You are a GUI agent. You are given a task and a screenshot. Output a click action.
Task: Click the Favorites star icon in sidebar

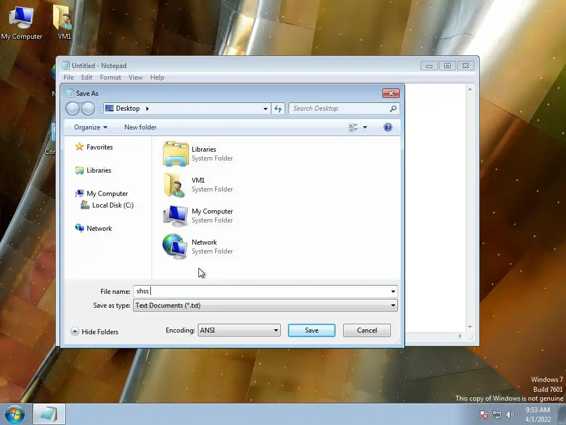coord(80,147)
